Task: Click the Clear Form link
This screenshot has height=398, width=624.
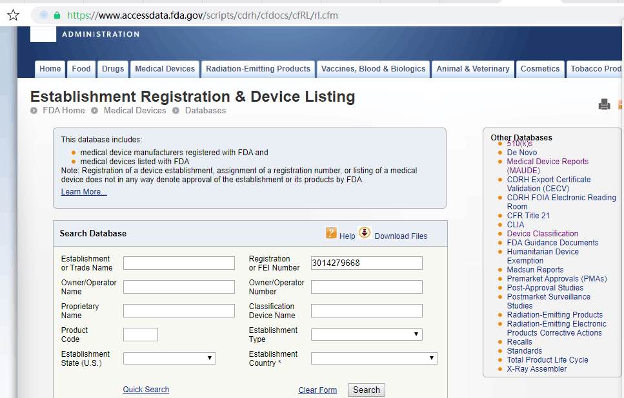Action: 317,390
